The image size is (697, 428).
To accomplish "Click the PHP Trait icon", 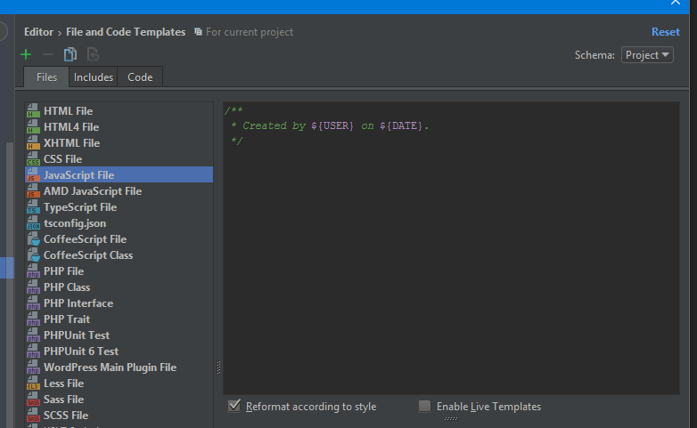I will pyautogui.click(x=33, y=319).
